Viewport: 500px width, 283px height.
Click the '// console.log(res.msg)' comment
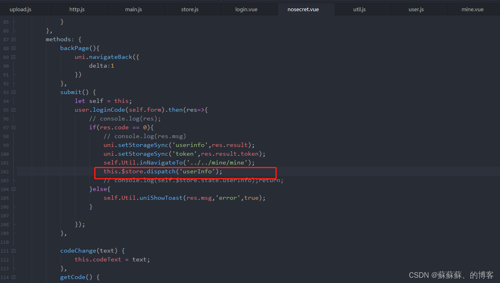[145, 136]
